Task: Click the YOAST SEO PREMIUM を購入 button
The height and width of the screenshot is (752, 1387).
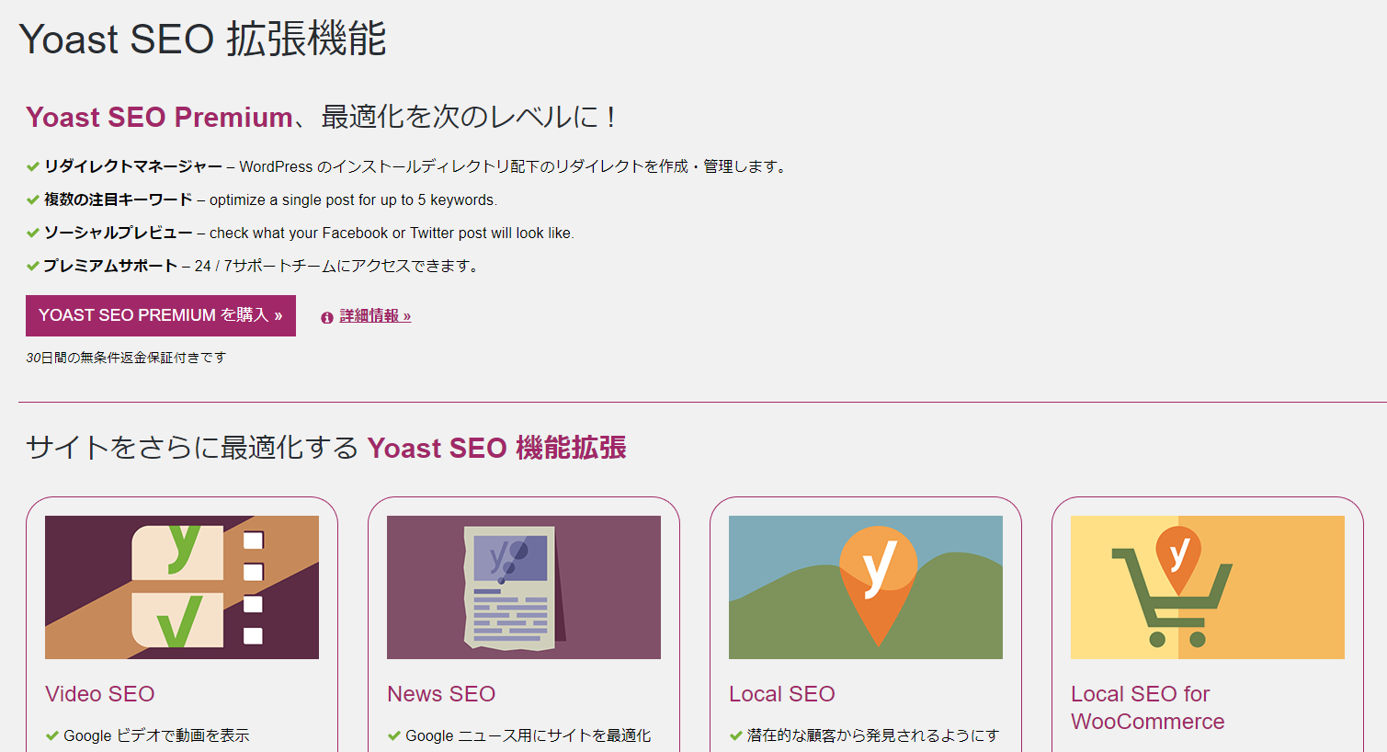Action: (161, 315)
